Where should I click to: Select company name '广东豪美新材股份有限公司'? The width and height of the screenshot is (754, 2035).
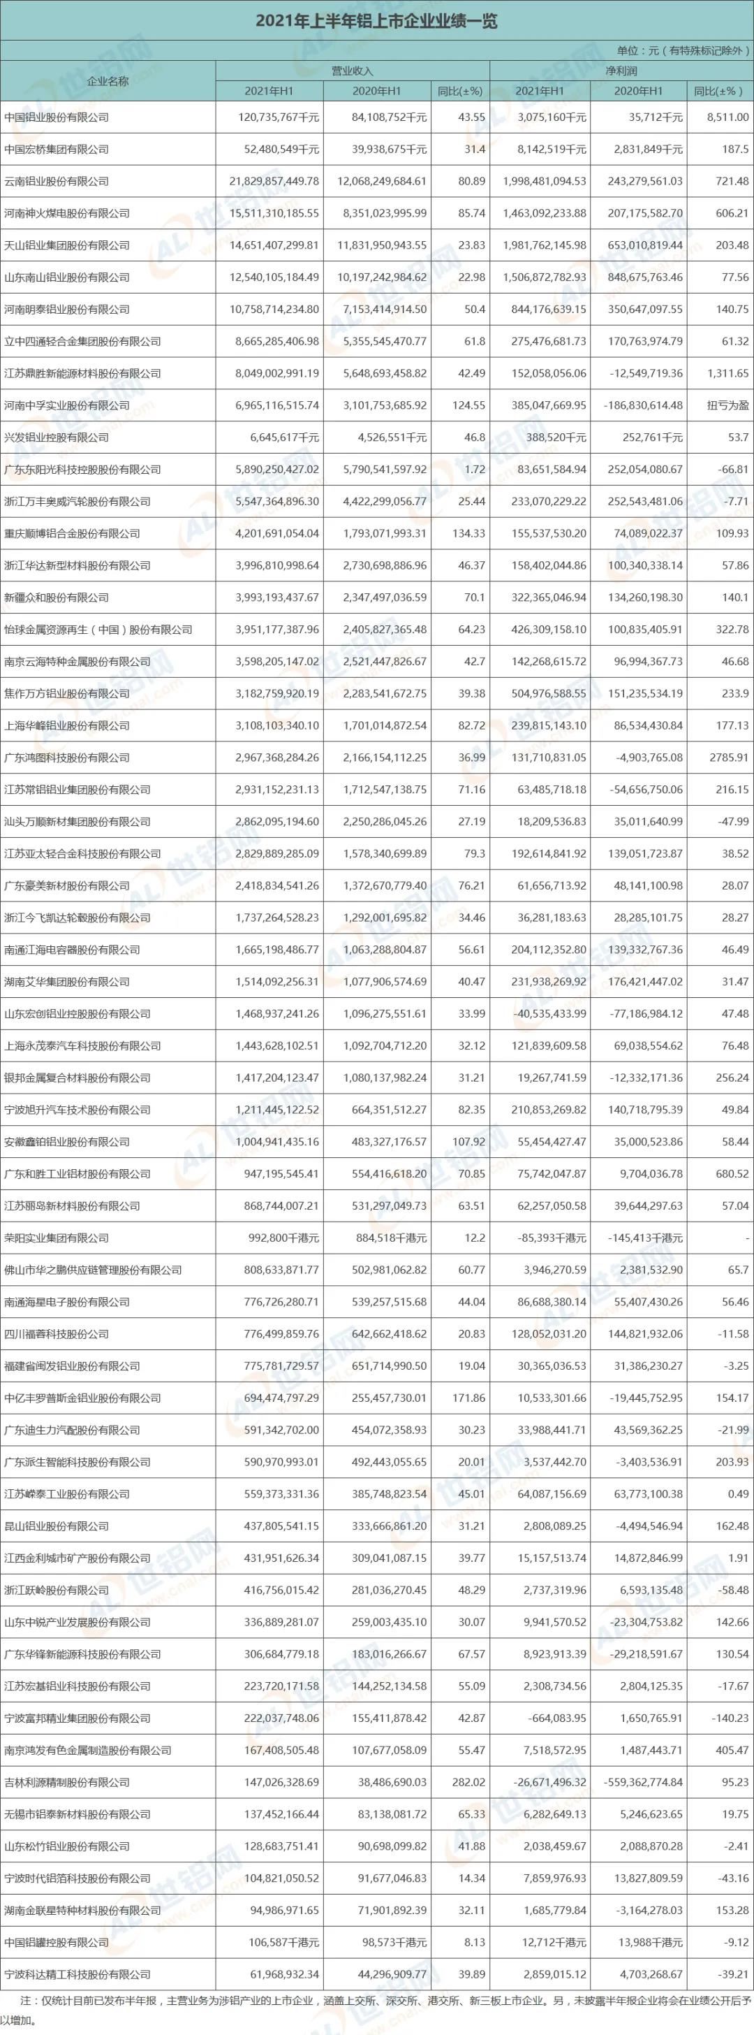coord(66,885)
